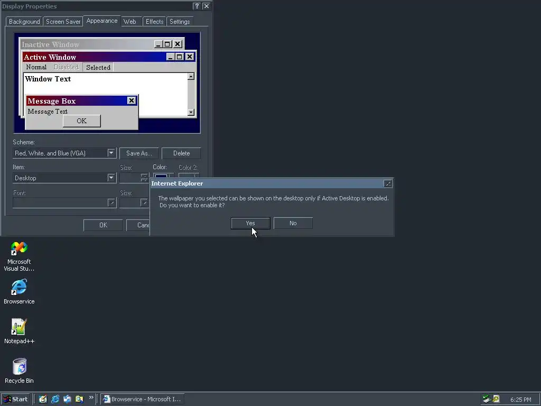This screenshot has height=406, width=541.
Task: Open the Browservice desktop shortcut
Action: point(19,292)
